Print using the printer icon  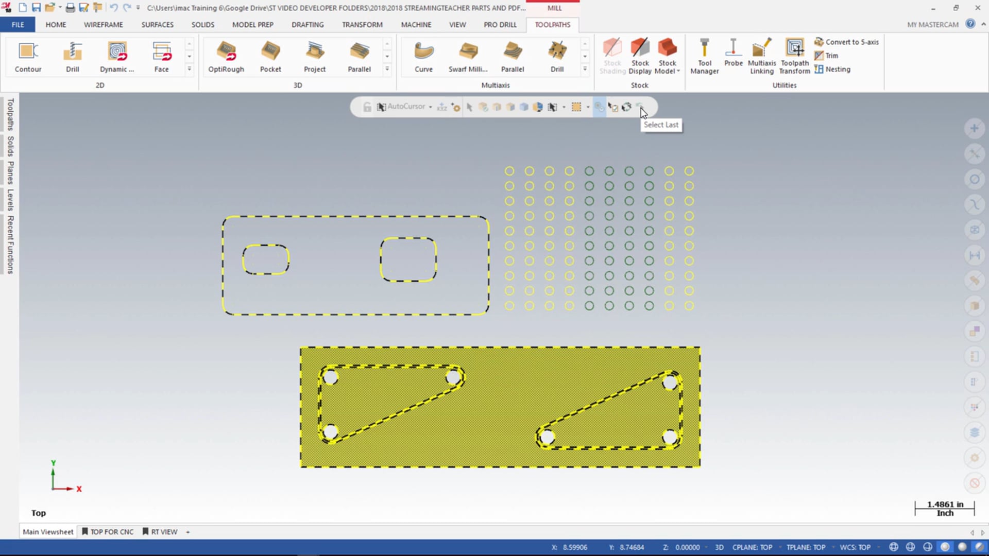coord(70,8)
